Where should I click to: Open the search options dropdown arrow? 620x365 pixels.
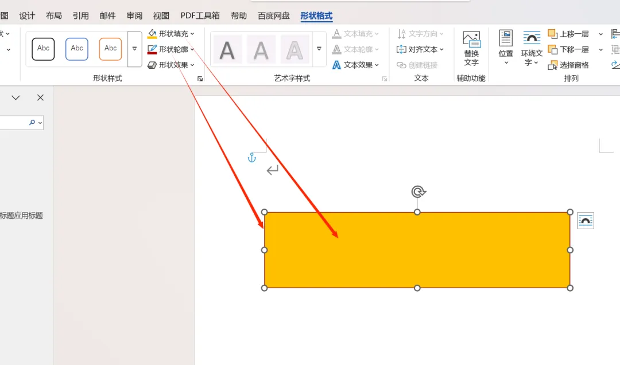40,123
